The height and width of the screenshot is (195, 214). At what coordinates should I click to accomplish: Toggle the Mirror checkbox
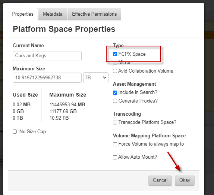[115, 63]
